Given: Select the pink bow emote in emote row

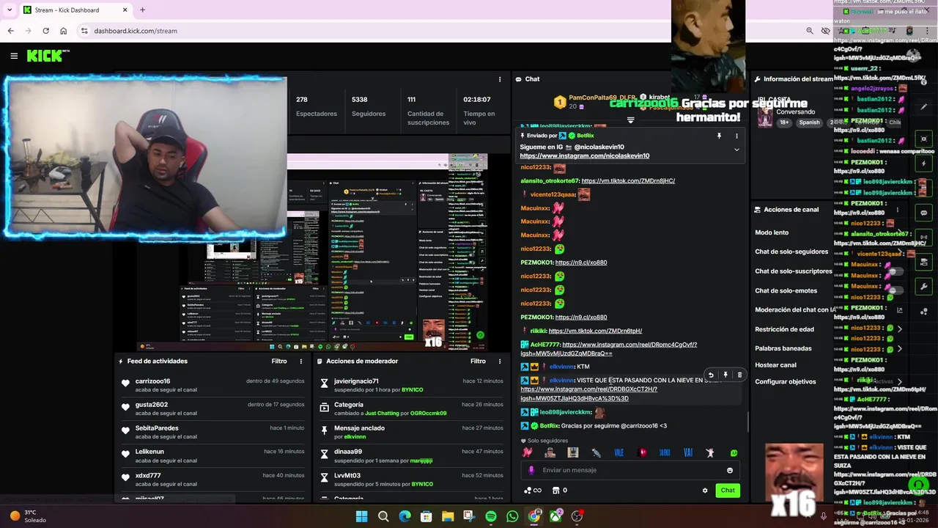Looking at the screenshot, I should click(x=527, y=452).
